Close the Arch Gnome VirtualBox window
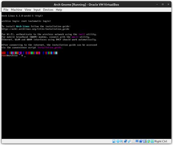This screenshot has width=173, height=145. [x=168, y=4]
